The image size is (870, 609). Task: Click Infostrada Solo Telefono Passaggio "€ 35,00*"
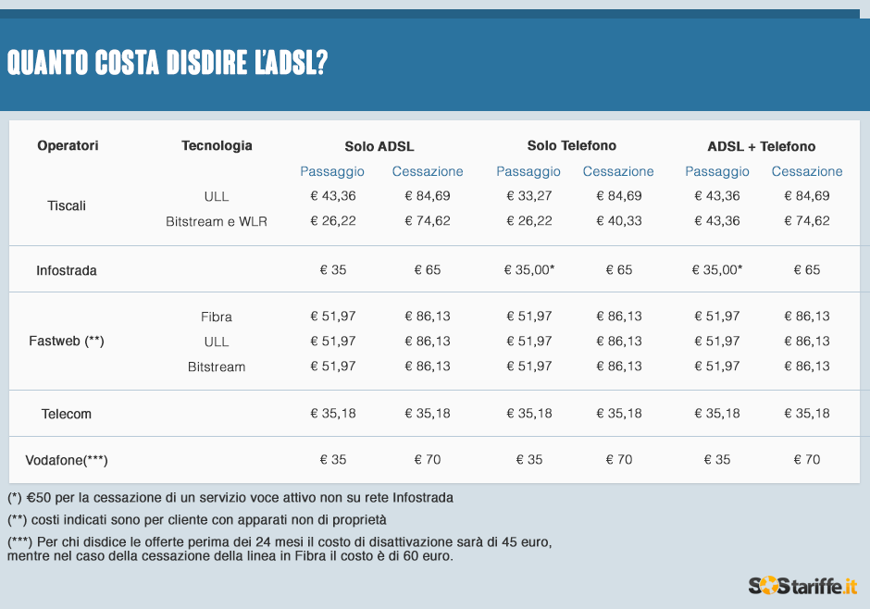click(x=529, y=270)
